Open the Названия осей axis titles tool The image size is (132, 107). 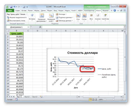coord(51,18)
